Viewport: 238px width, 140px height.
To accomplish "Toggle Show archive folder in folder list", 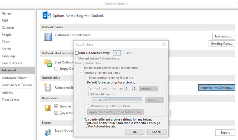I will pos(86,78).
